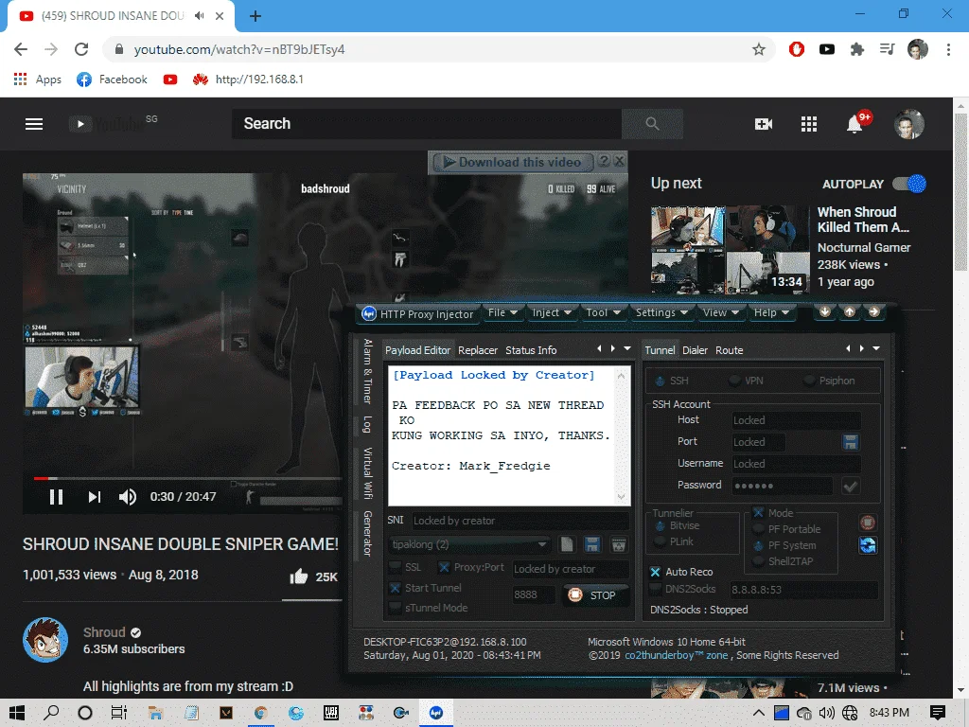Open the Tool dropdown menu
The width and height of the screenshot is (969, 727).
pos(603,312)
